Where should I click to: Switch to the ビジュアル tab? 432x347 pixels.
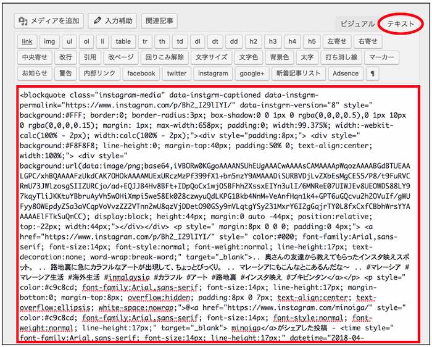357,24
